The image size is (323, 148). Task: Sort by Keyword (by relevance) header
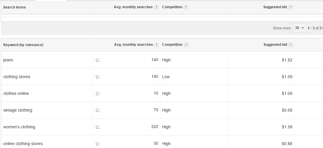[23, 45]
